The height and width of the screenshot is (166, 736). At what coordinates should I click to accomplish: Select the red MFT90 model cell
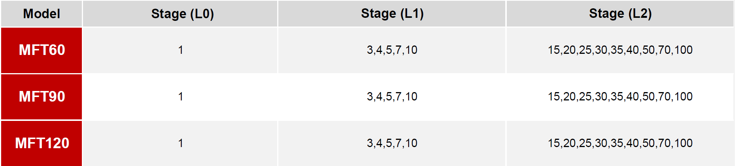tap(42, 97)
